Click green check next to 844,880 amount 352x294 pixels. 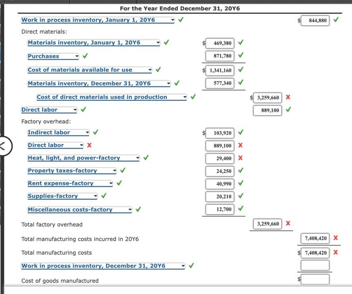tap(336, 20)
